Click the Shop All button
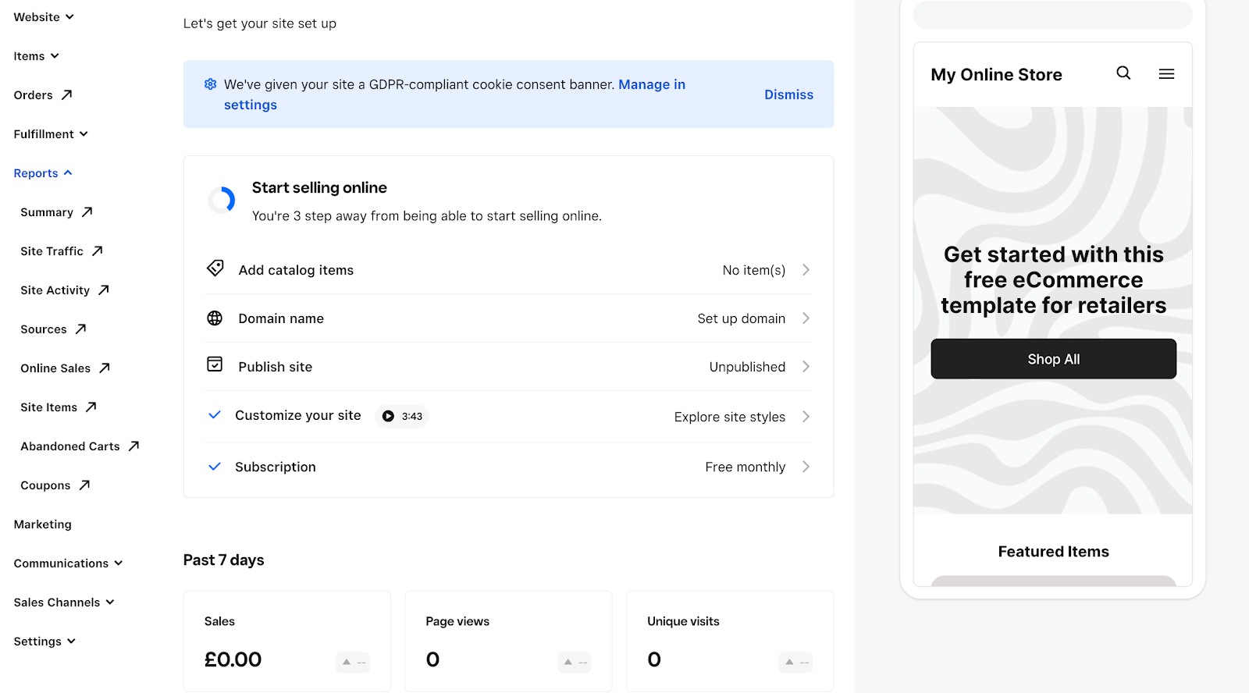Image resolution: width=1249 pixels, height=693 pixels. point(1053,359)
